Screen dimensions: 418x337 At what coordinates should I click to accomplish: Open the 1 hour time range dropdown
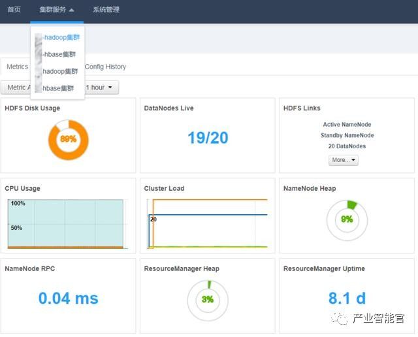(101, 88)
